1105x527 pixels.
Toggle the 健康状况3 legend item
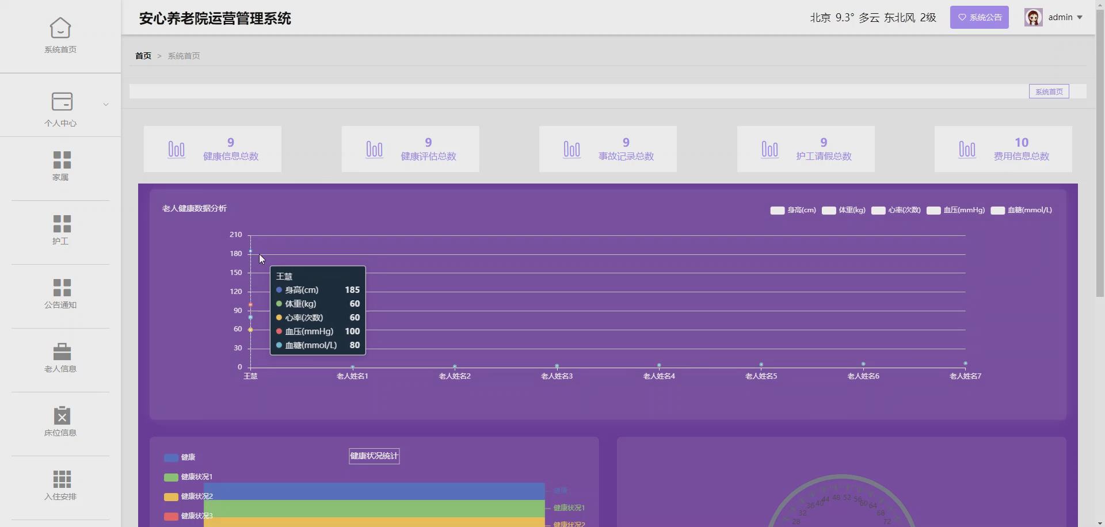coord(188,516)
